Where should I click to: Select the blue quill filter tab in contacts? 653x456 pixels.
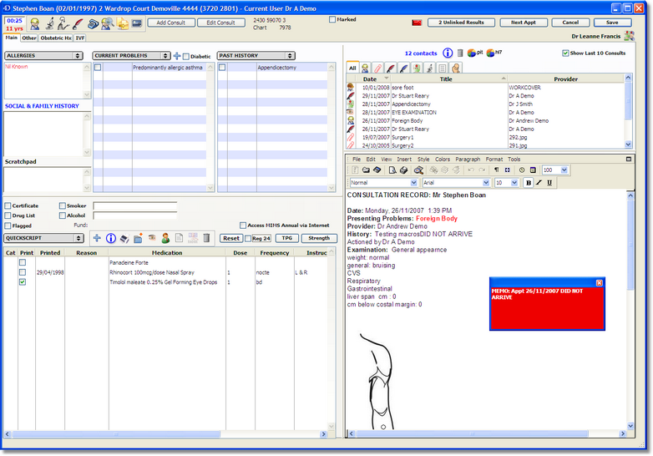point(403,68)
